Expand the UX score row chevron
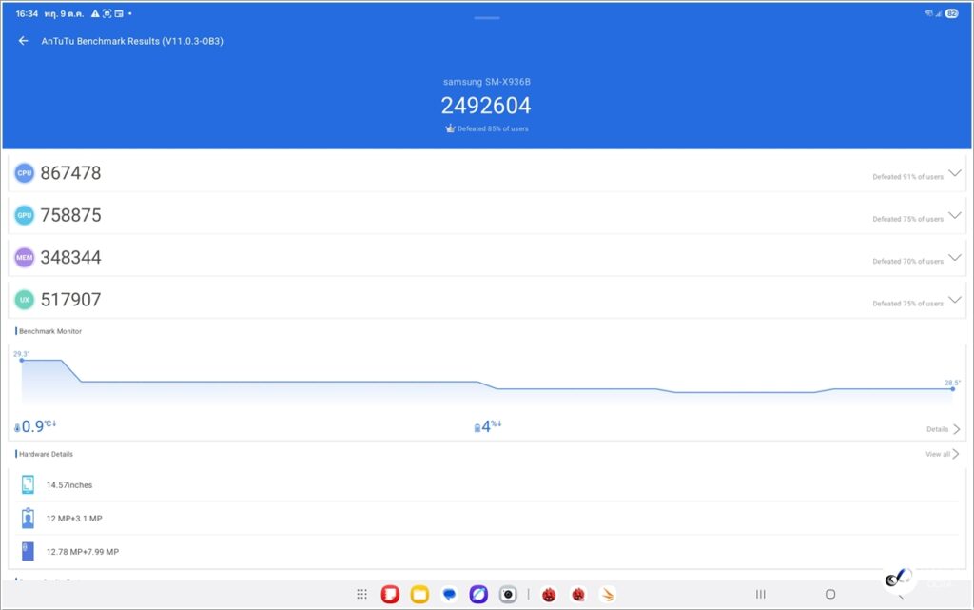The width and height of the screenshot is (974, 610). click(x=955, y=300)
